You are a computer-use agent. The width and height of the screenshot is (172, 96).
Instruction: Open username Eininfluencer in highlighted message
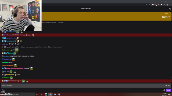(8, 35)
